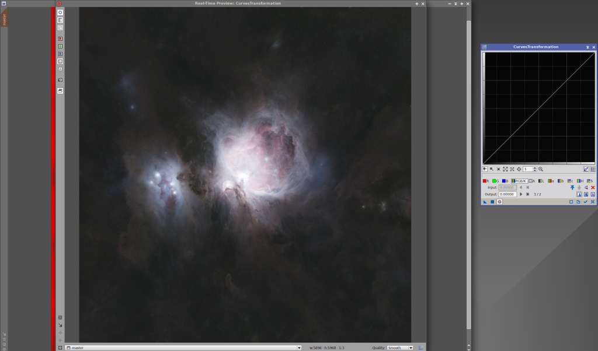This screenshot has width=598, height=351.
Task: Click the Apply square icon in CurvesTransformation
Action: click(x=492, y=202)
